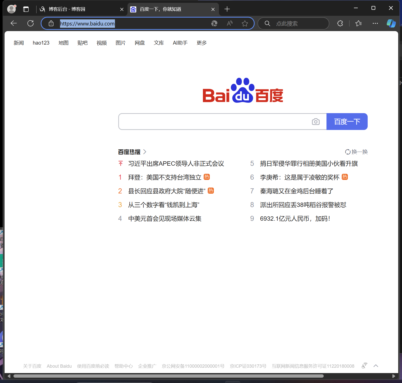Open About Baidu footer link
This screenshot has height=383, width=402.
point(59,366)
